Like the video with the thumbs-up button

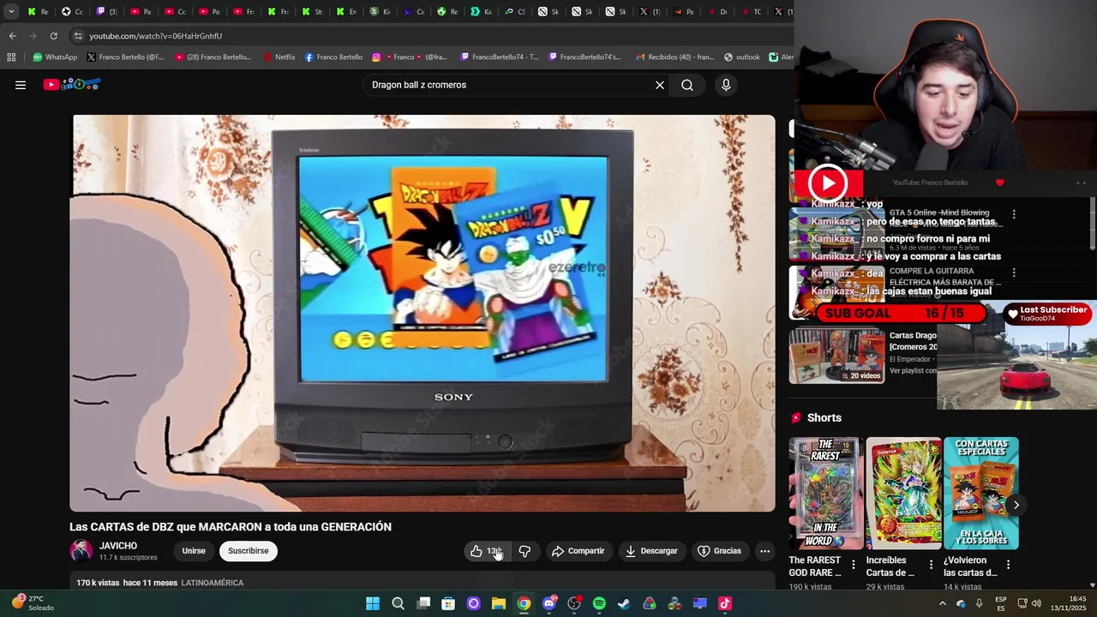(486, 551)
